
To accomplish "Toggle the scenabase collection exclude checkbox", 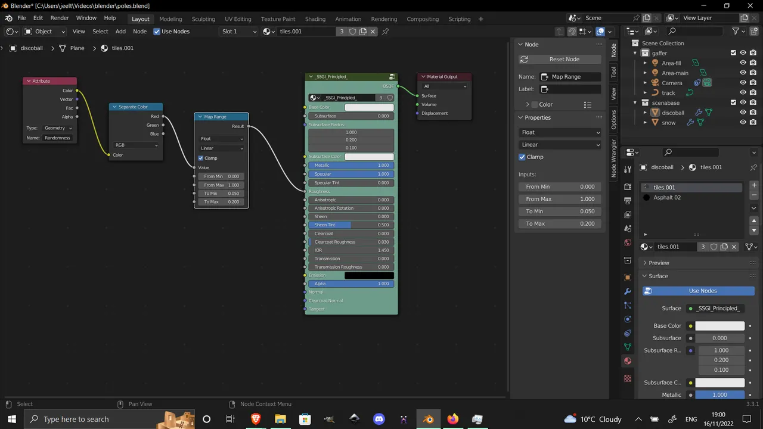I will [x=733, y=102].
